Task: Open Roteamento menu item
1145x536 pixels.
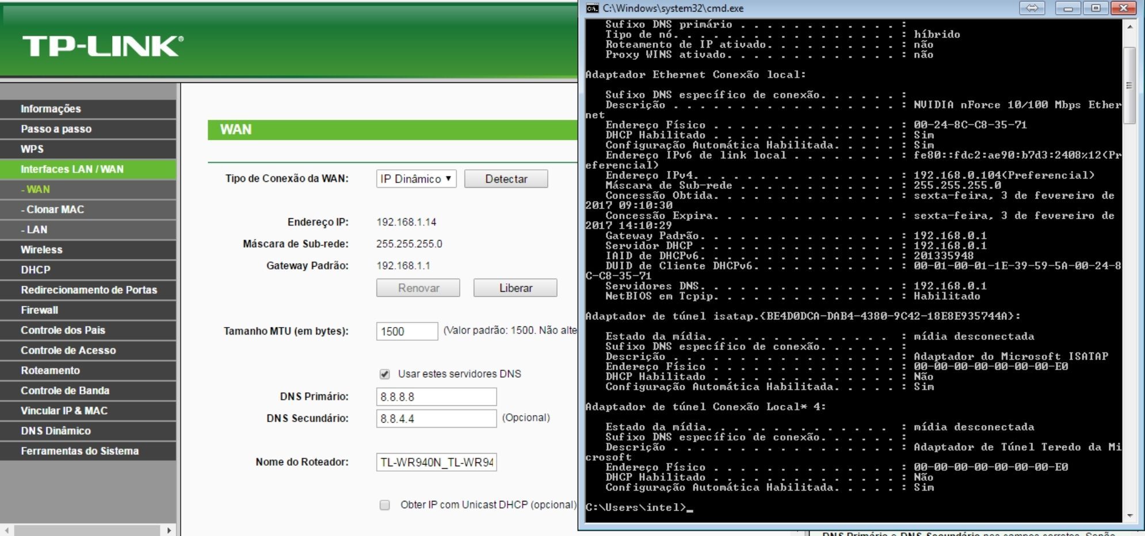Action: (88, 371)
